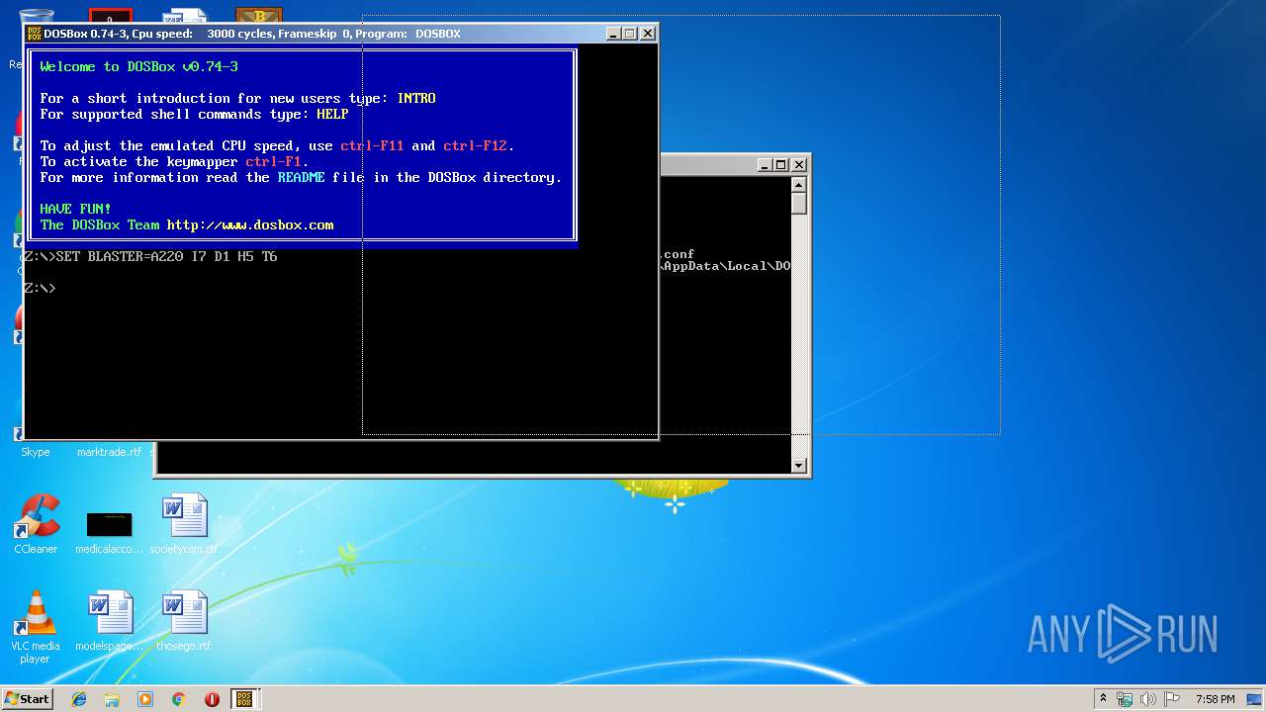Minimize the DOSBox status console window

coord(765,165)
